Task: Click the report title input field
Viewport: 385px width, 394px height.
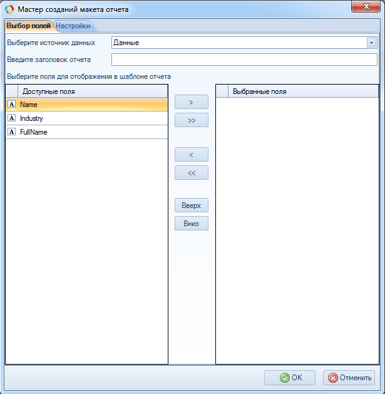Action: coord(244,60)
